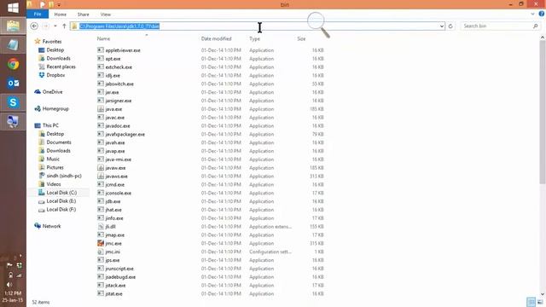
Task: Open Desktop under Favorites
Action: [55, 49]
